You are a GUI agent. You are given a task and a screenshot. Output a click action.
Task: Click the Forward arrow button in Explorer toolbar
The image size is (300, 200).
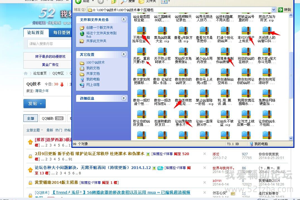pos(101,1)
